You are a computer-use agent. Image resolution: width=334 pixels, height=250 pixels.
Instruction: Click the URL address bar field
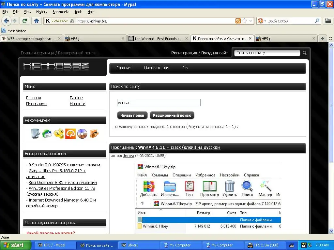156,21
